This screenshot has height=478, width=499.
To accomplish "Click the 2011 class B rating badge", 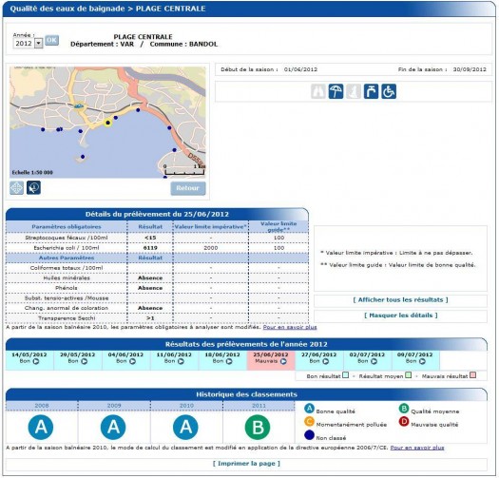I will pyautogui.click(x=258, y=427).
